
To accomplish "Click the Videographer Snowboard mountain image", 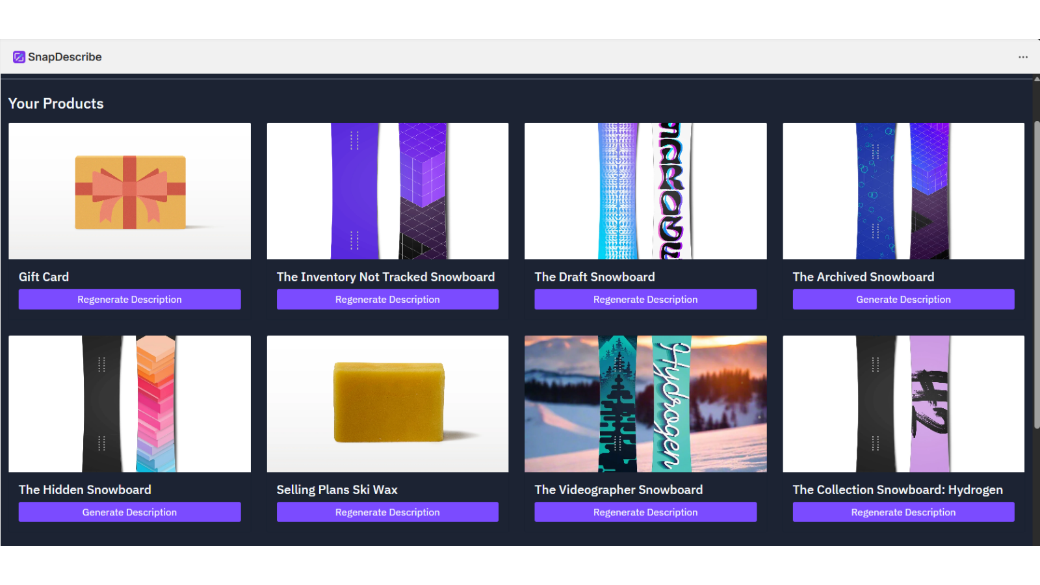I will click(x=645, y=404).
